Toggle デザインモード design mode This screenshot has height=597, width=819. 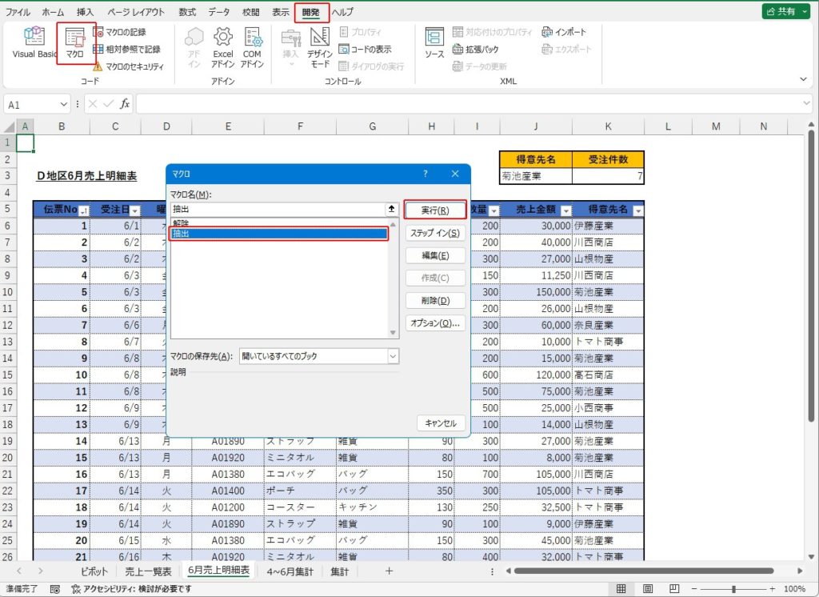coord(320,46)
